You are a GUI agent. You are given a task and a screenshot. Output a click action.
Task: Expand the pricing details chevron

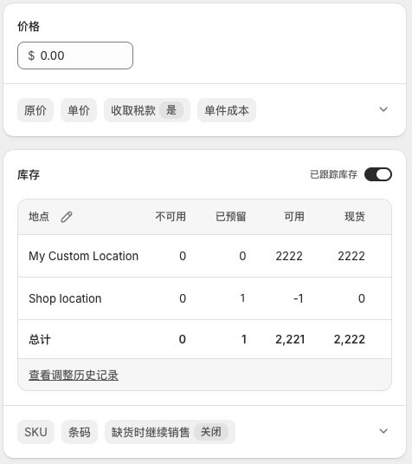pyautogui.click(x=383, y=109)
